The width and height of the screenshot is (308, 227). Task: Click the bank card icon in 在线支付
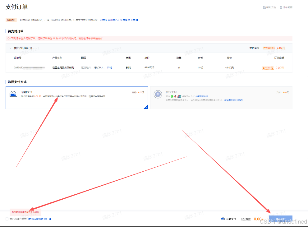tap(179, 96)
